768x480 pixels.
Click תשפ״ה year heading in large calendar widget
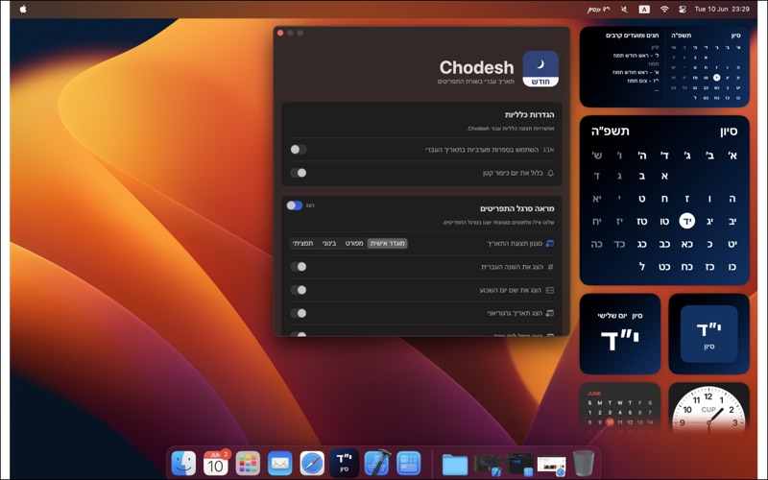click(610, 132)
